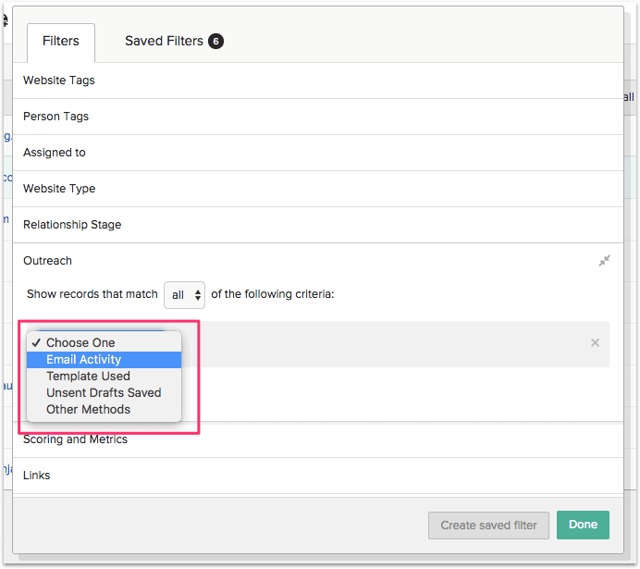Pick Template Used from the list

[88, 377]
